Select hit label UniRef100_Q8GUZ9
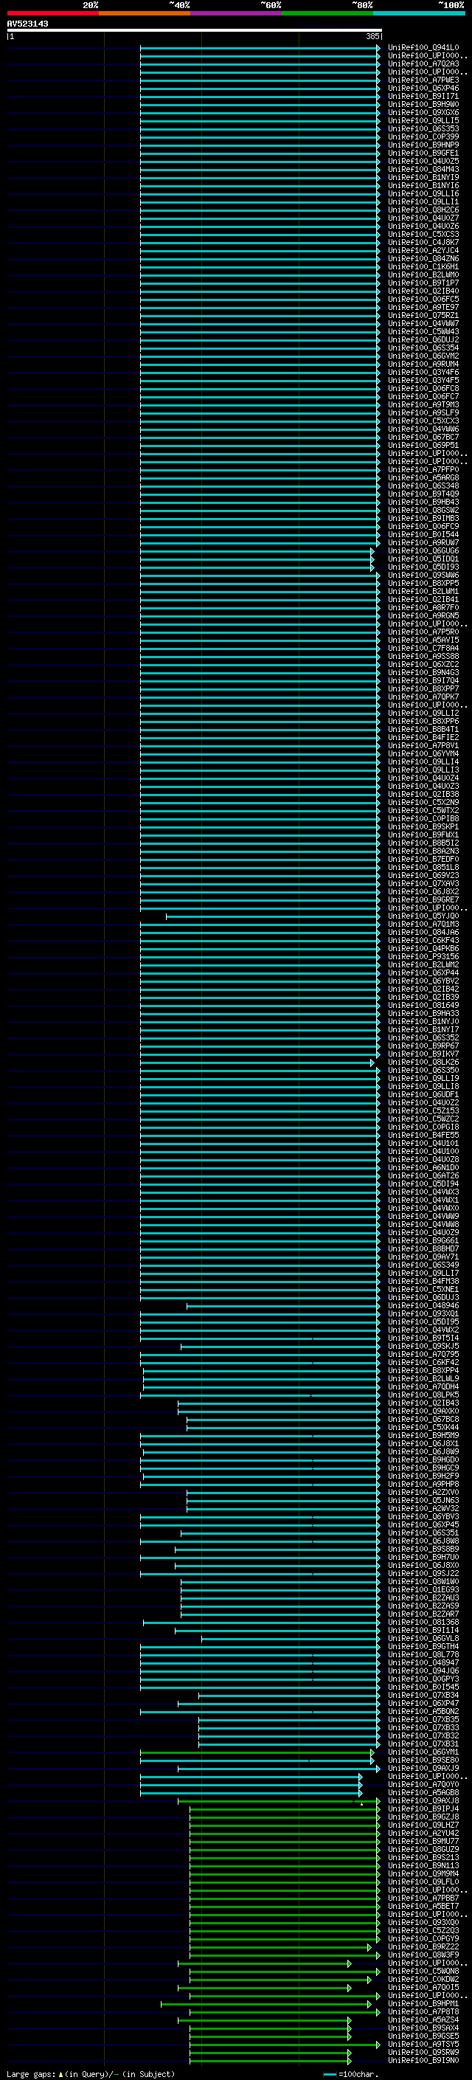The height and width of the screenshot is (2080, 472). (x=423, y=1848)
